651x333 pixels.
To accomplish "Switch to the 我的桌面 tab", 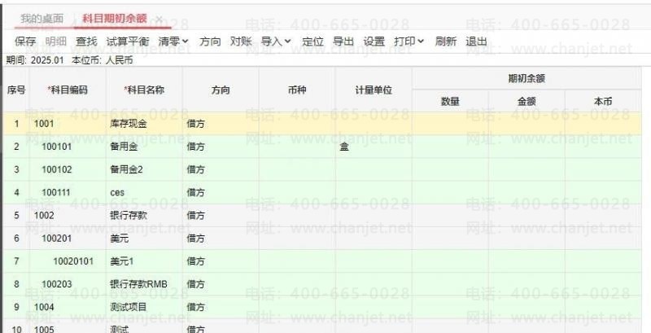I will click(x=42, y=18).
